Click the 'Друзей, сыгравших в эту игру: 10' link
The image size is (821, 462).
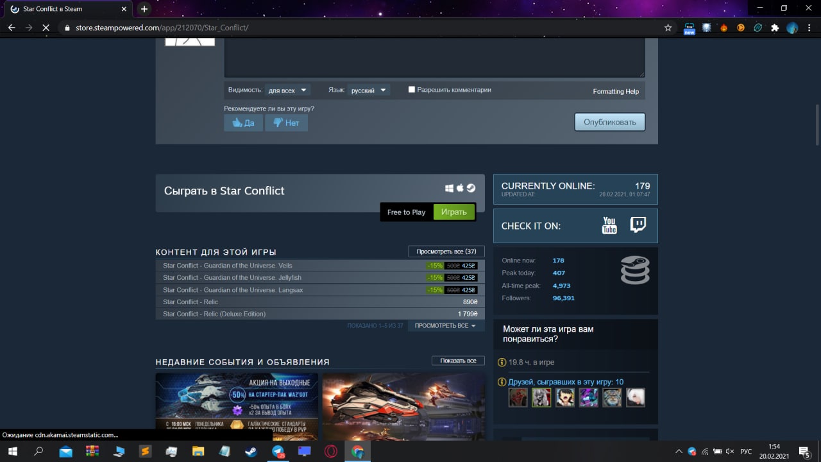point(566,382)
